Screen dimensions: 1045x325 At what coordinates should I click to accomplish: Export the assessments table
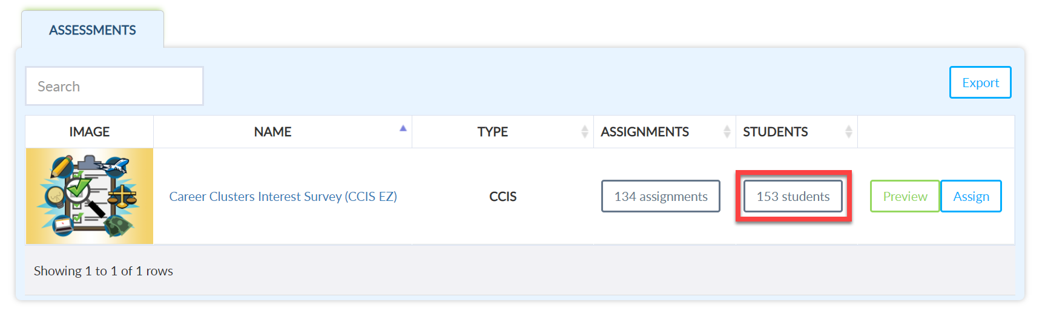point(980,82)
